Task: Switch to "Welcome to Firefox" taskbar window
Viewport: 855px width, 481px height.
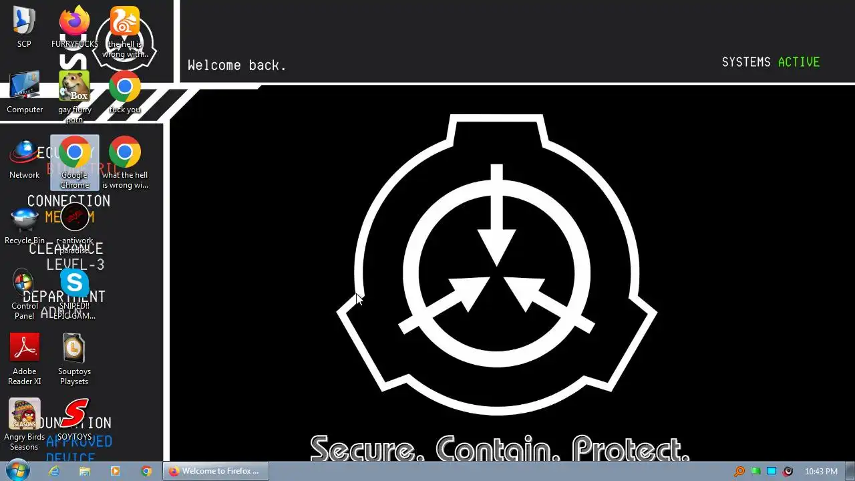Action: (x=215, y=471)
